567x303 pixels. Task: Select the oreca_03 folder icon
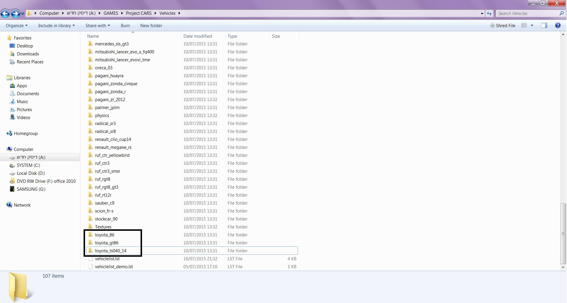click(x=90, y=67)
